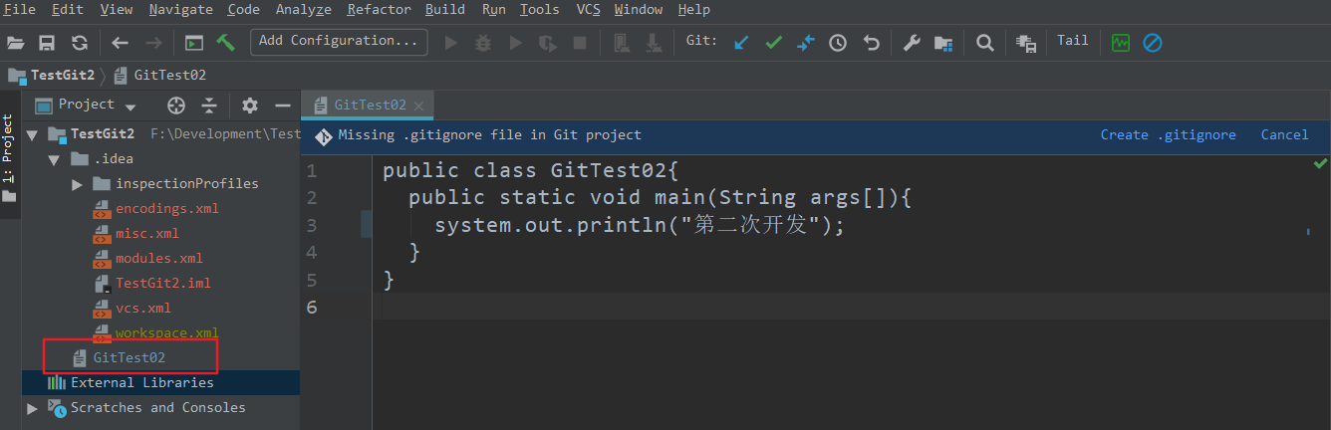Collapse the .idea folder arrow
The image size is (1331, 430).
coord(54,159)
